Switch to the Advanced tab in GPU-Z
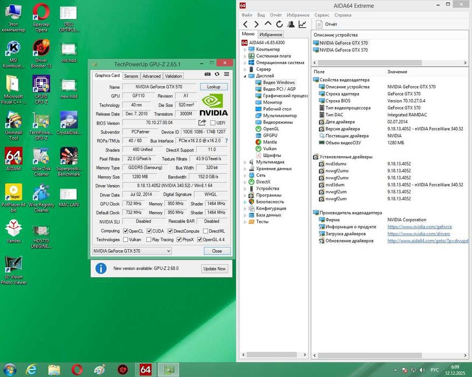 pos(152,76)
